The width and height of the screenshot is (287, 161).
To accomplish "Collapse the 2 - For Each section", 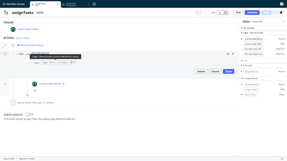I will (242, 66).
